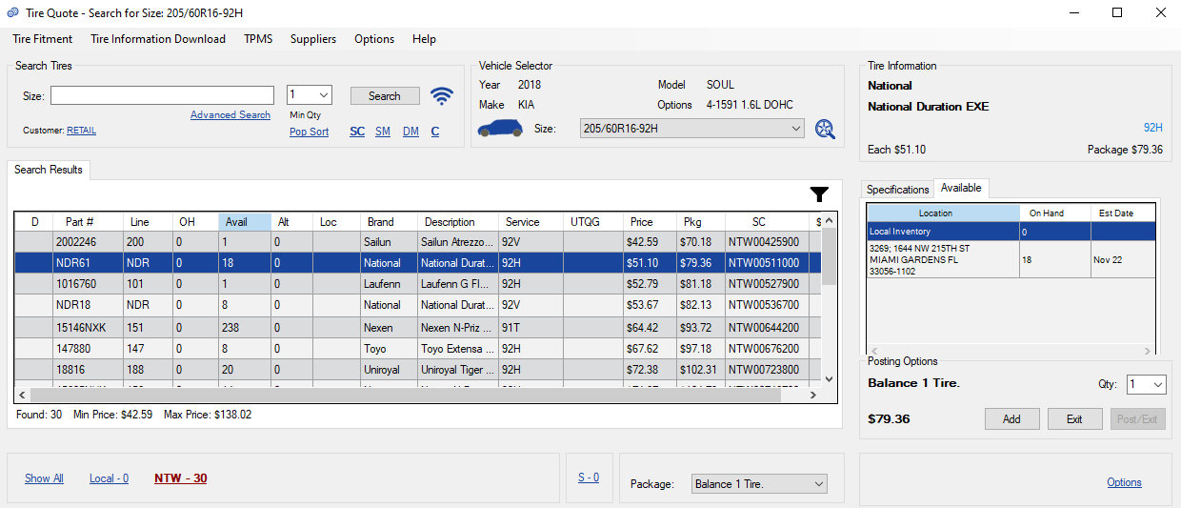
Task: Click the S - 0 link
Action: (589, 478)
